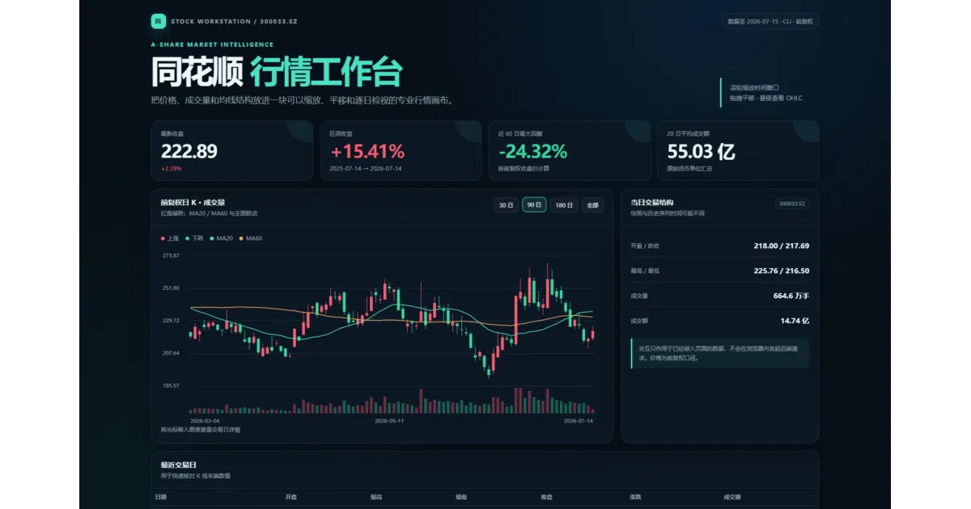Click the 涨跌 column header
The image size is (971, 509).
point(635,497)
